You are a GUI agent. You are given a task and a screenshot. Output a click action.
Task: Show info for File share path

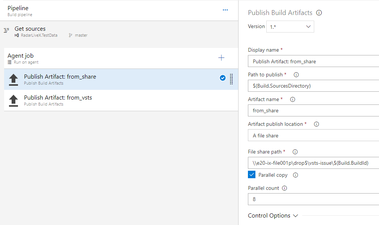click(295, 152)
